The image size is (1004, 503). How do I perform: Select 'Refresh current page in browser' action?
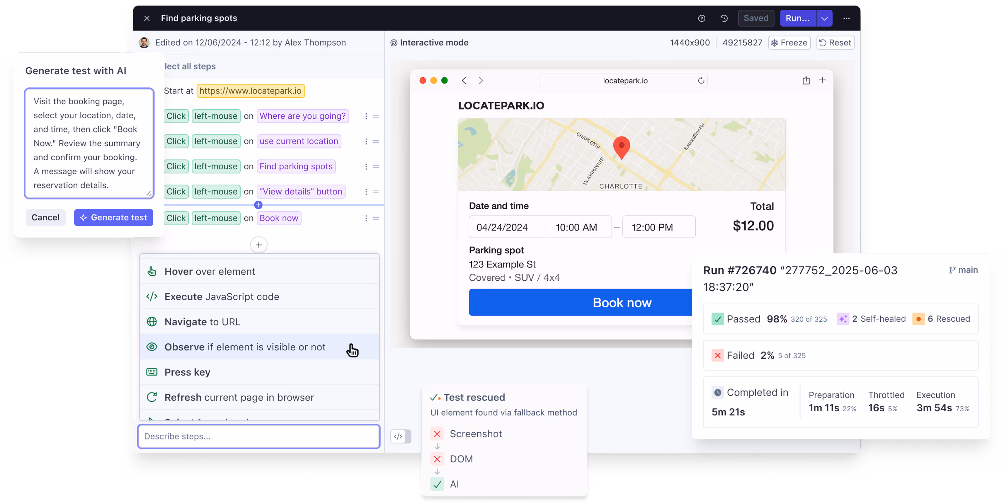259,397
